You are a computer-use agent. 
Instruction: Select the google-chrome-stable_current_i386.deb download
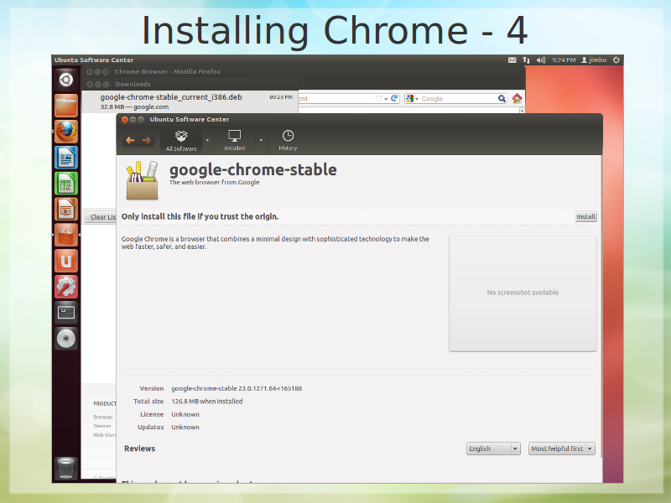point(190,101)
